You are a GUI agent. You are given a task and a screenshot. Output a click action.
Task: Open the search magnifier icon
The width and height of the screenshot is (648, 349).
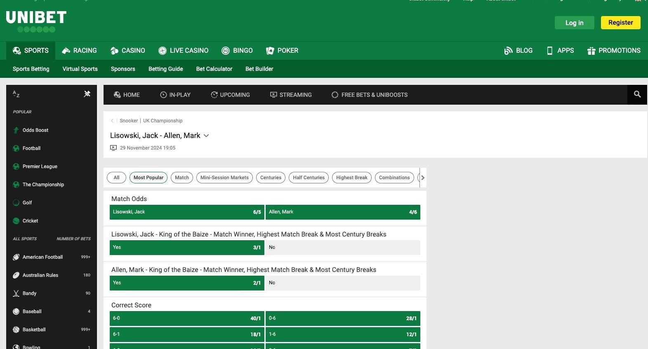point(637,94)
